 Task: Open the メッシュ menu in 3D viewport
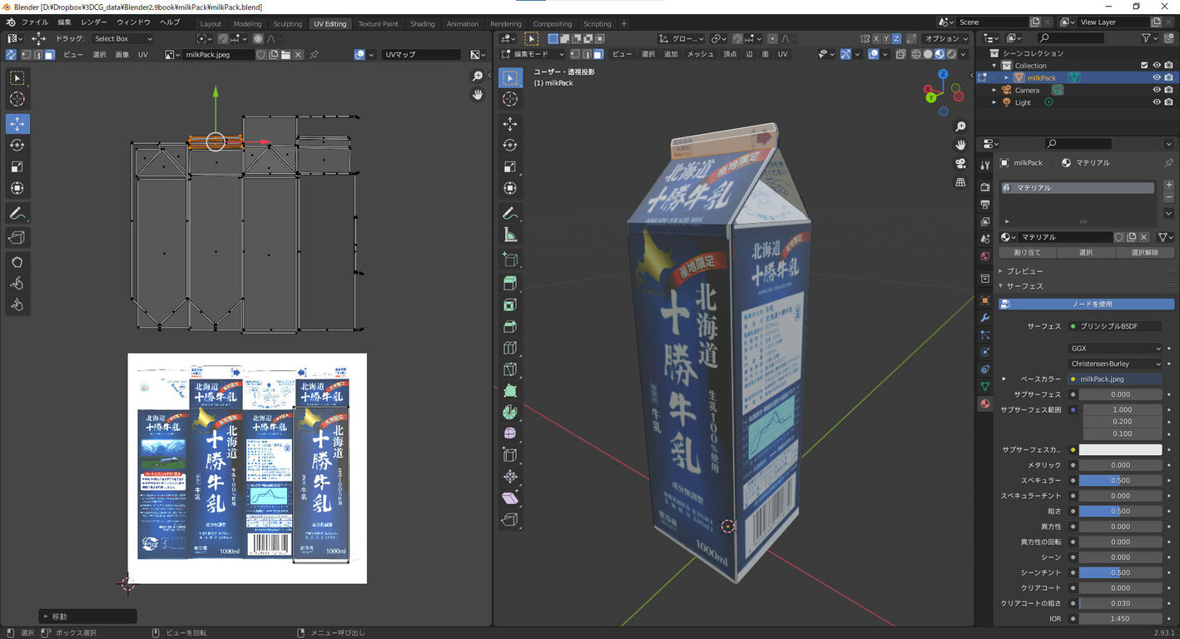700,54
